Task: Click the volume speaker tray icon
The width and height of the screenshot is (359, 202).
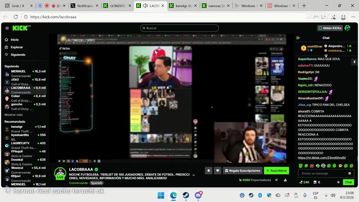Action: (333, 195)
